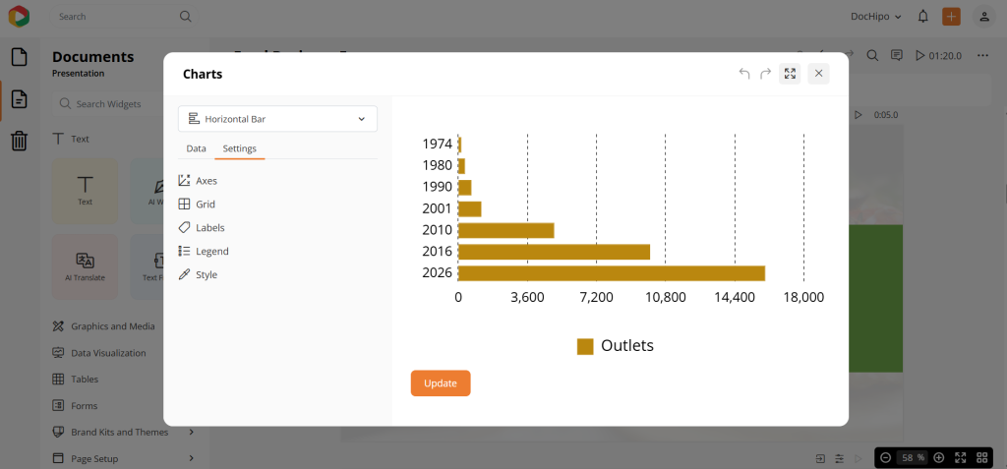Open the DocHipo account dropdown

pyautogui.click(x=876, y=17)
